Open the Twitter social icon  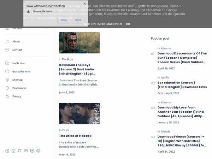tap(19, 151)
